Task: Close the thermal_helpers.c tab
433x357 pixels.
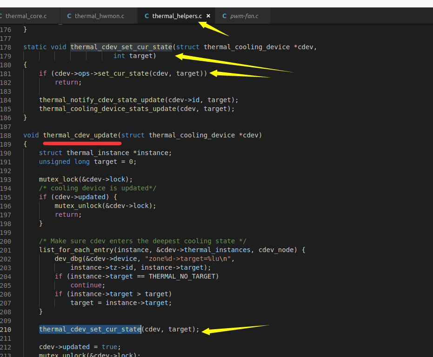Action: click(208, 16)
